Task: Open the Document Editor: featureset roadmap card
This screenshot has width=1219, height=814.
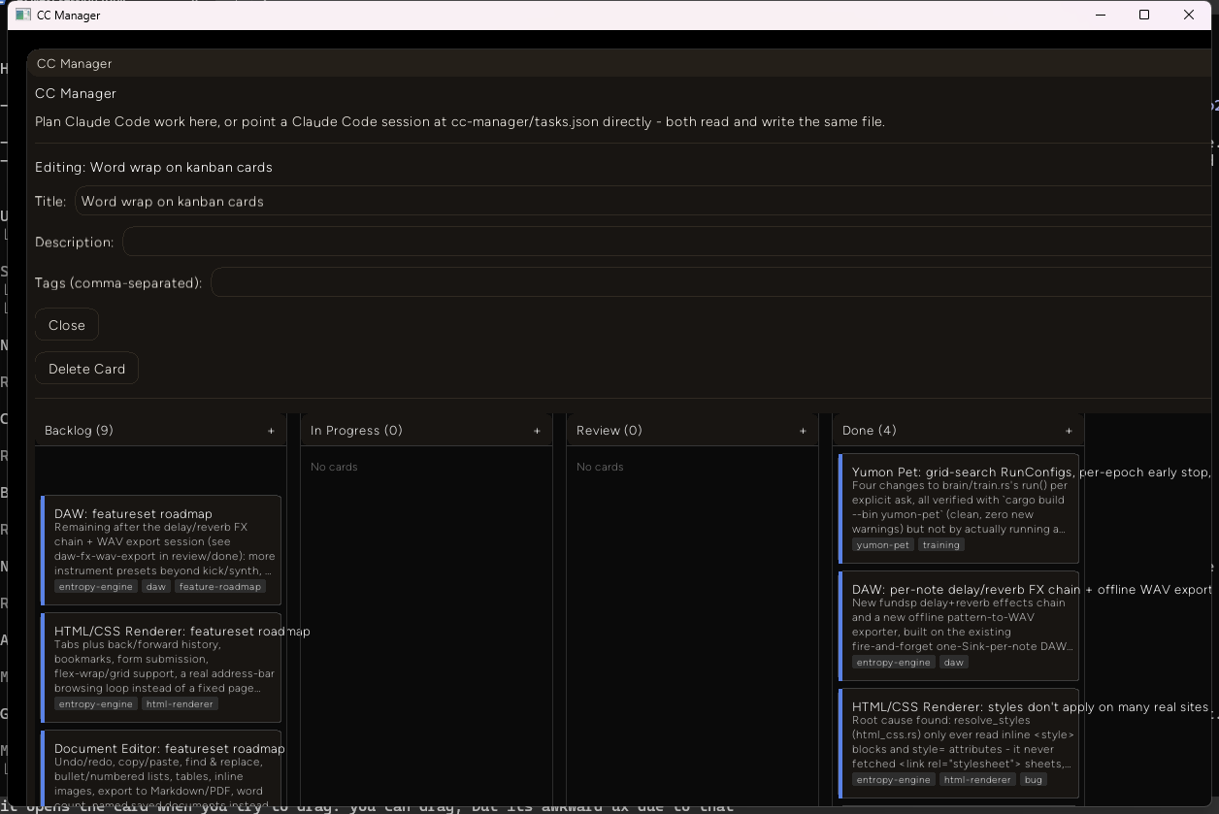Action: [161, 768]
